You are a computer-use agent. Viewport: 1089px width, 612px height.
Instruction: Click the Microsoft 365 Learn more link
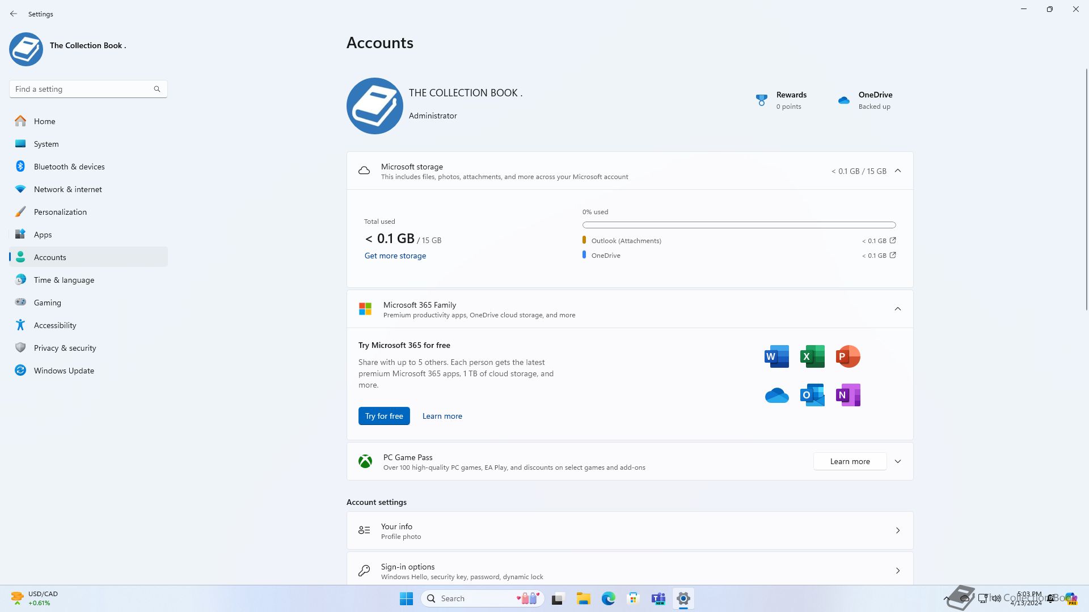pyautogui.click(x=442, y=416)
